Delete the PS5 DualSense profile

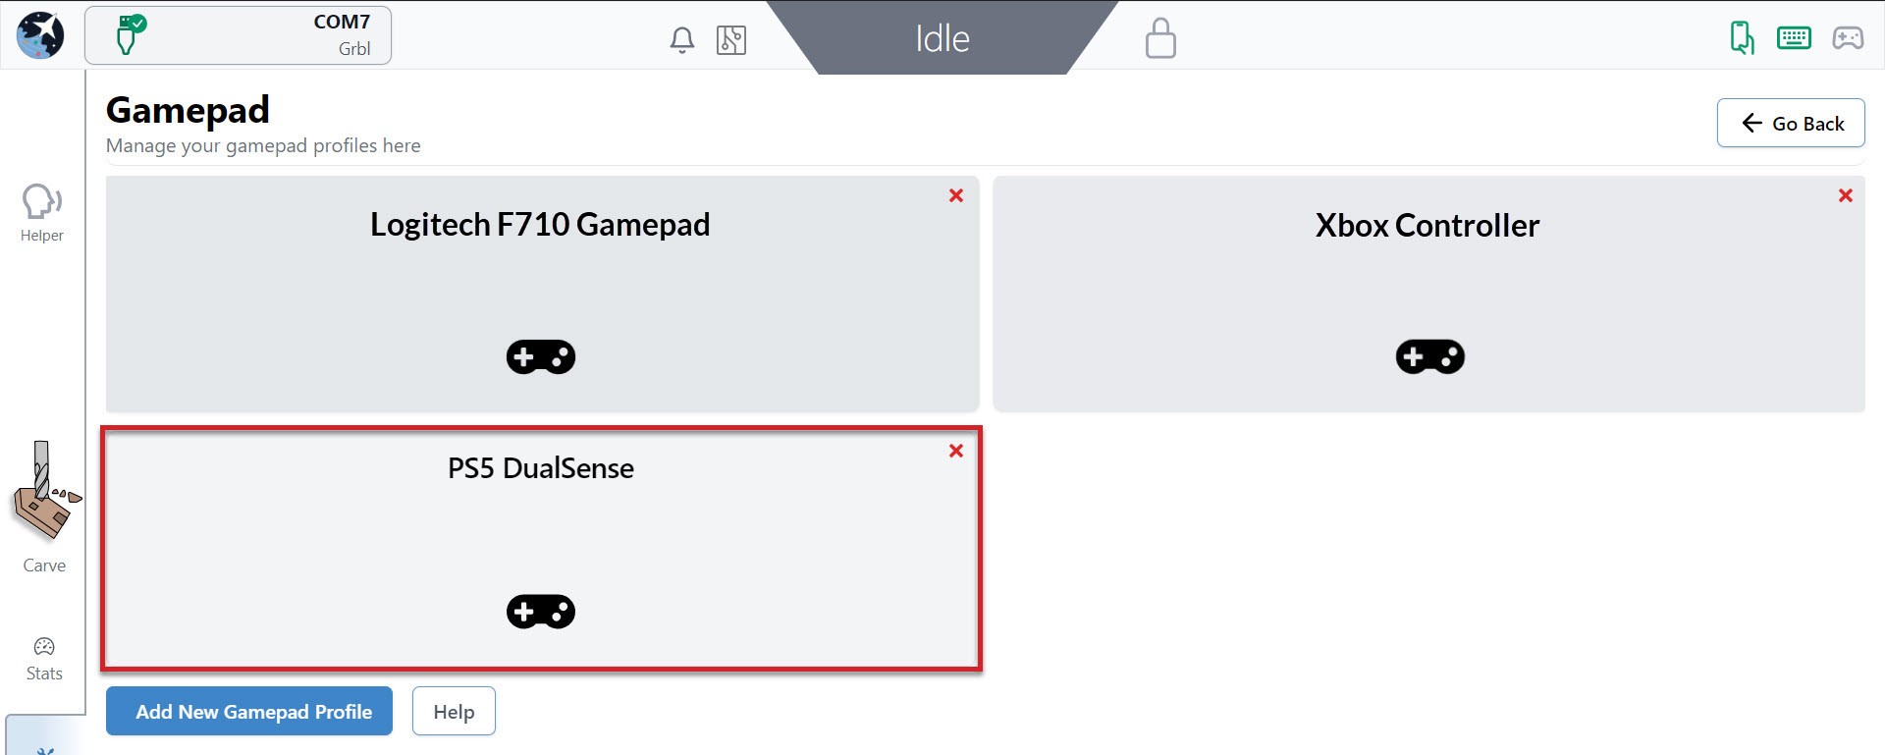click(956, 451)
